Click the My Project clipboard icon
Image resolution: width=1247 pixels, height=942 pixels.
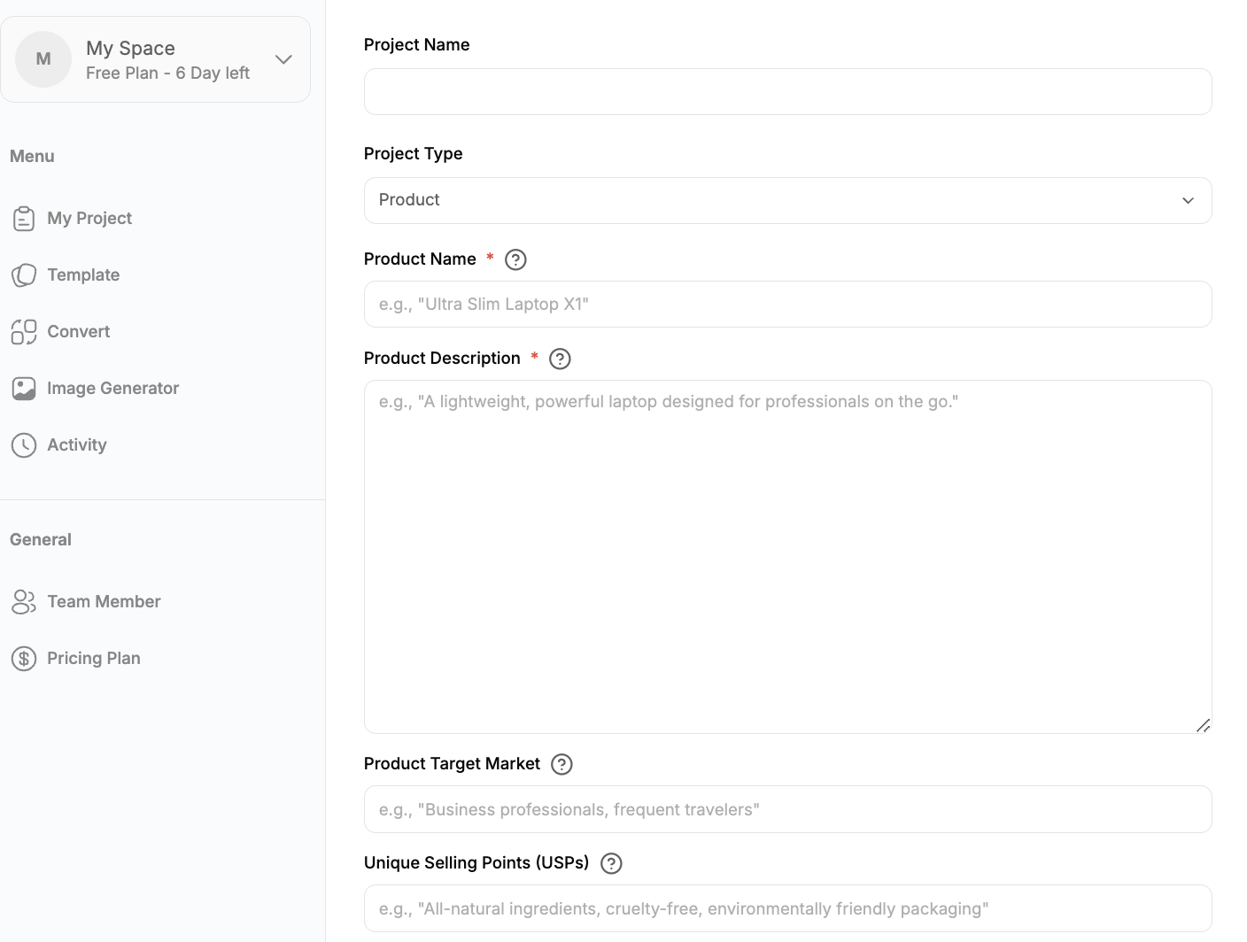tap(24, 219)
